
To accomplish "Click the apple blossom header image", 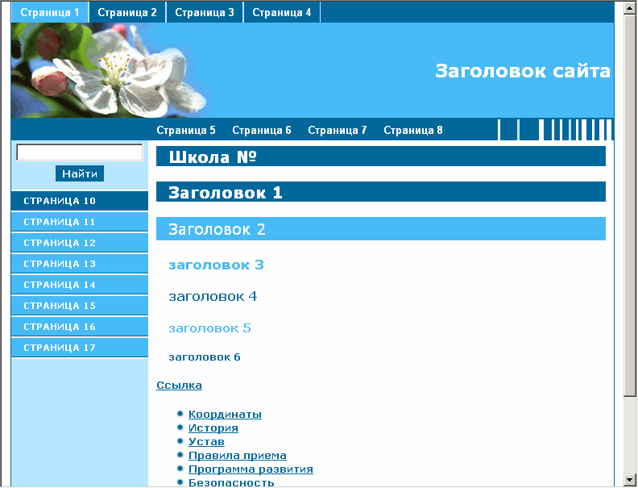I will 110,70.
